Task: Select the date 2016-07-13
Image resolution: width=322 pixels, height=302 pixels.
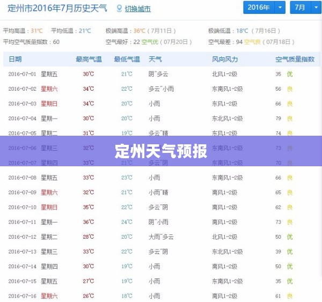Action: click(22, 252)
